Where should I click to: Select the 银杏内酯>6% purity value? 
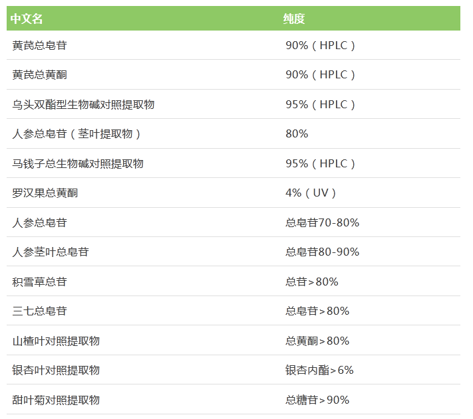pos(319,370)
